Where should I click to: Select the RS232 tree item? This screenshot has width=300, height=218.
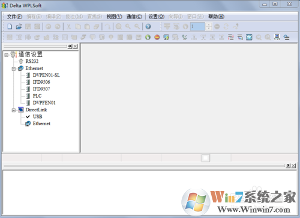pyautogui.click(x=32, y=61)
